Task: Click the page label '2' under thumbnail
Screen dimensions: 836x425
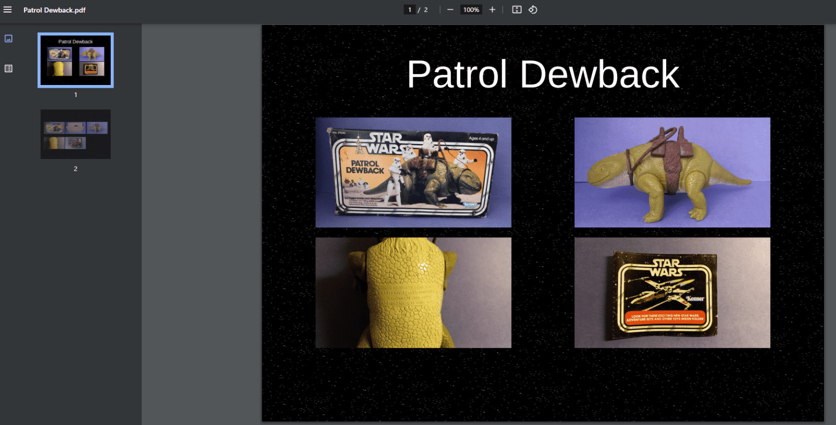Action: tap(76, 169)
